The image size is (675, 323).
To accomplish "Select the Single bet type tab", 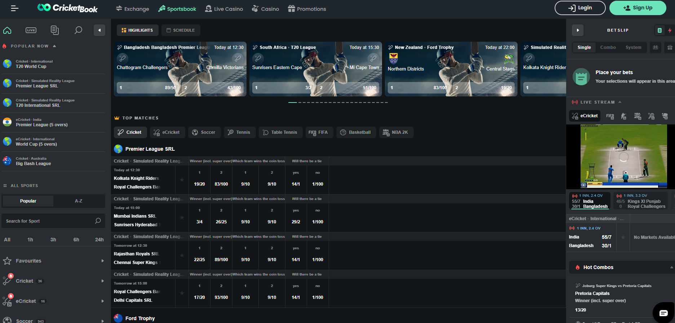I will 584,47.
